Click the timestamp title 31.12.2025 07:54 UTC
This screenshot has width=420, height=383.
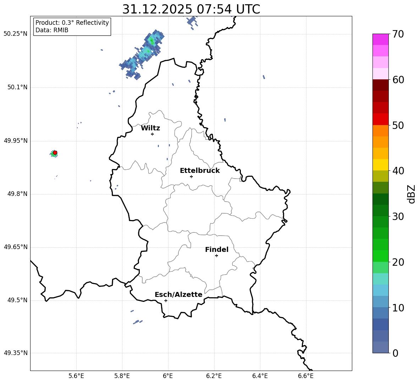(191, 9)
